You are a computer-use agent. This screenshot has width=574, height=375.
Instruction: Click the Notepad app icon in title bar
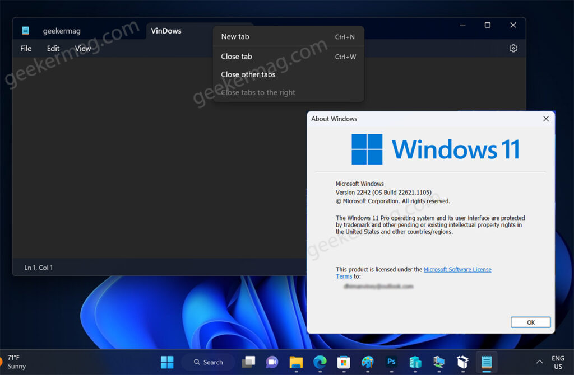point(26,31)
